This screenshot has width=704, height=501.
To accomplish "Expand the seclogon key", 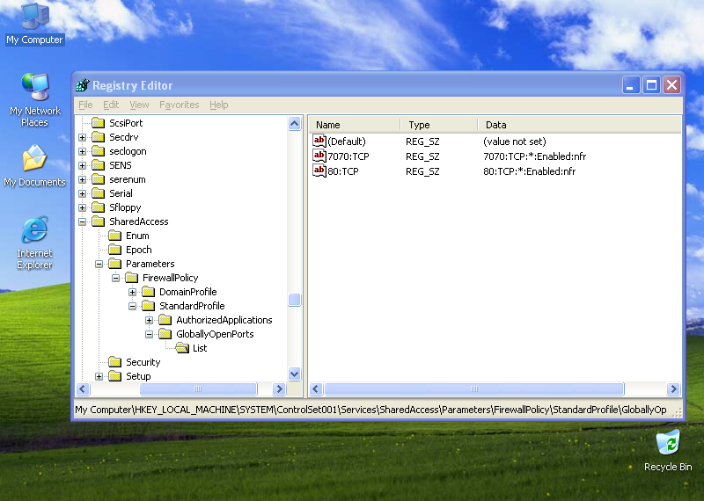I will pos(82,151).
